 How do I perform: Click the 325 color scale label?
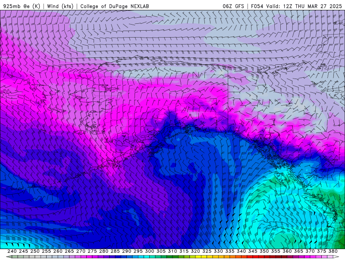(x=207, y=251)
